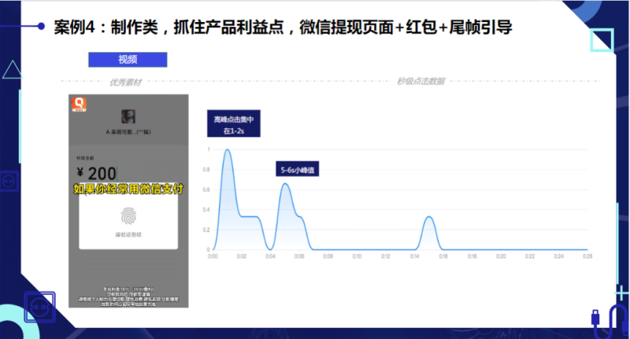Click the 优秀素材 section label
630x339 pixels.
click(x=125, y=83)
